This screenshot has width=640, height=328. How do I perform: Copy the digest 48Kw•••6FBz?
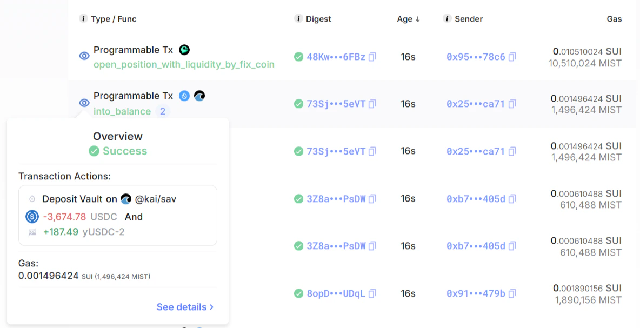[372, 57]
